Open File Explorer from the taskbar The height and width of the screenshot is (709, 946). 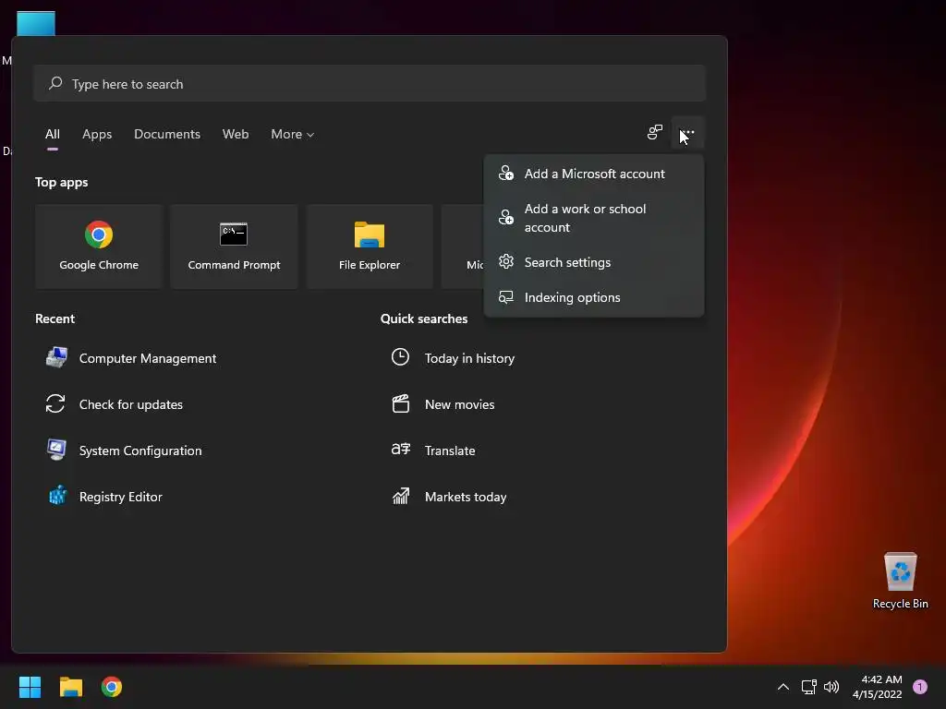[70, 687]
